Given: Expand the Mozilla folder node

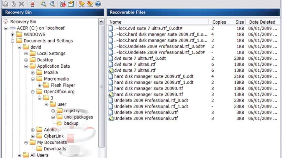Looking at the screenshot, I should click(33, 73).
